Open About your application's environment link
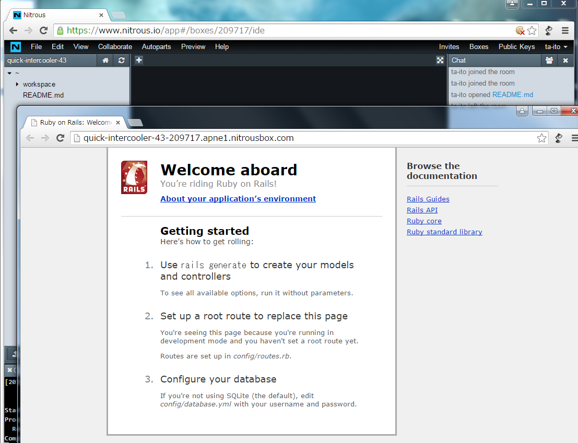This screenshot has width=578, height=443. coord(238,199)
